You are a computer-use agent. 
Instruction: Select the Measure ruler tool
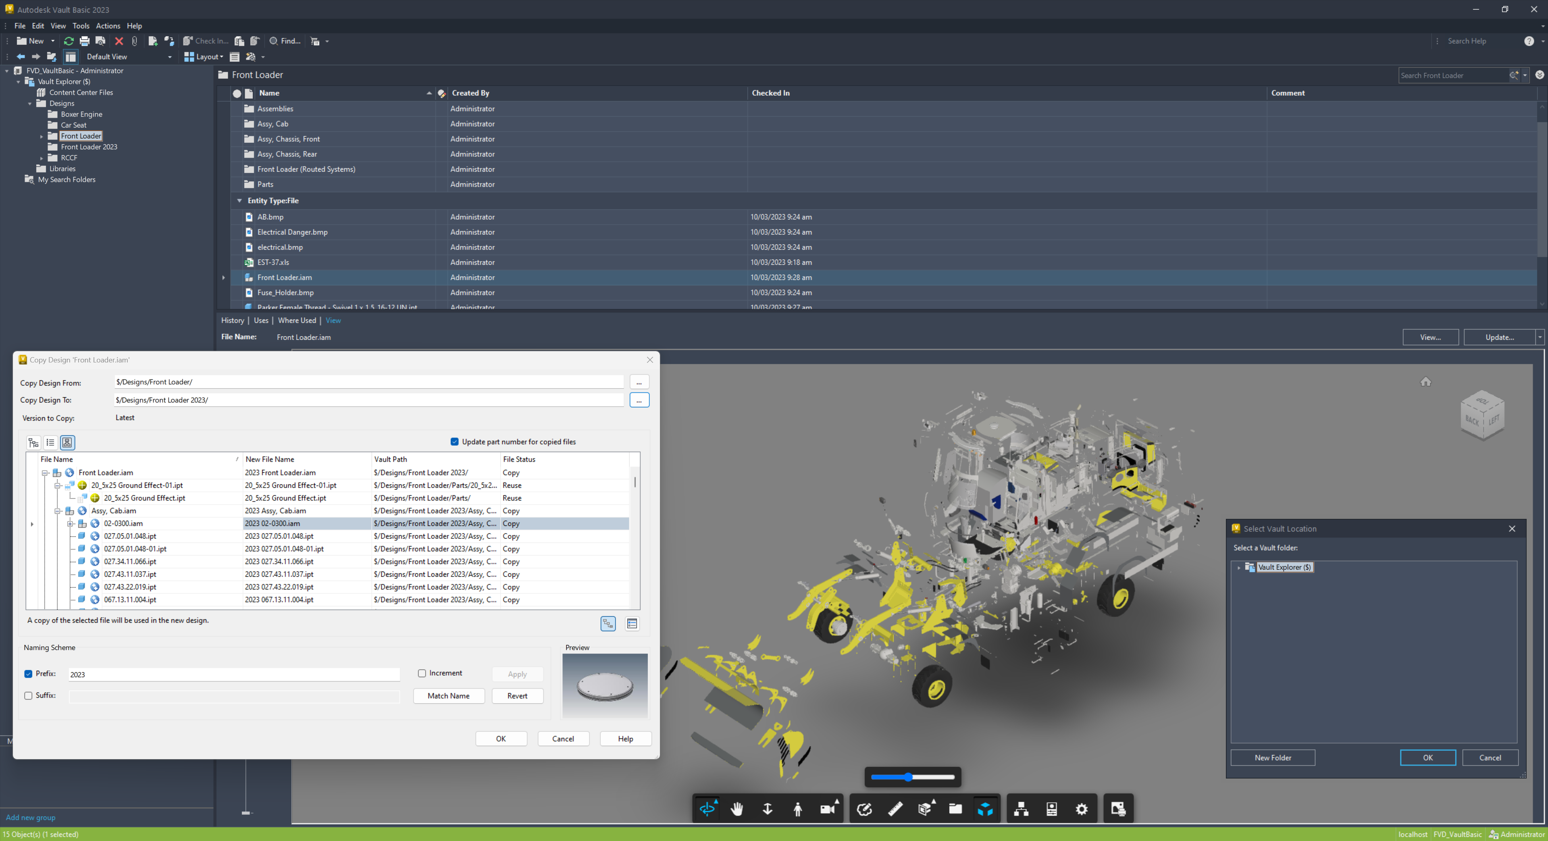[895, 808]
